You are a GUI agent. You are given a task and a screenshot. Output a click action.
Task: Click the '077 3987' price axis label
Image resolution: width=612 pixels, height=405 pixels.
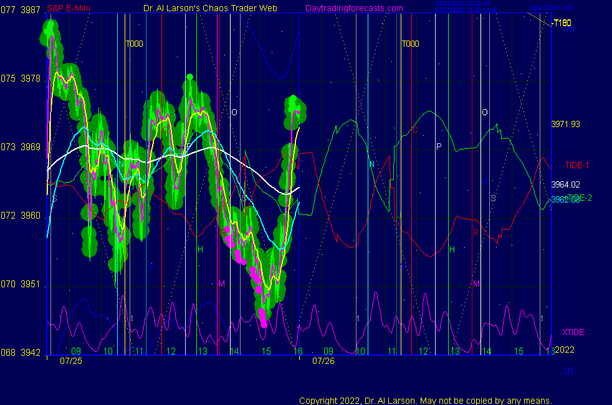coord(21,10)
